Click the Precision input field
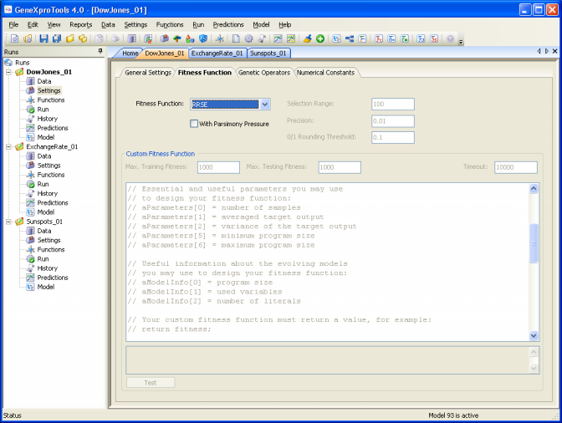The width and height of the screenshot is (562, 423). 393,121
